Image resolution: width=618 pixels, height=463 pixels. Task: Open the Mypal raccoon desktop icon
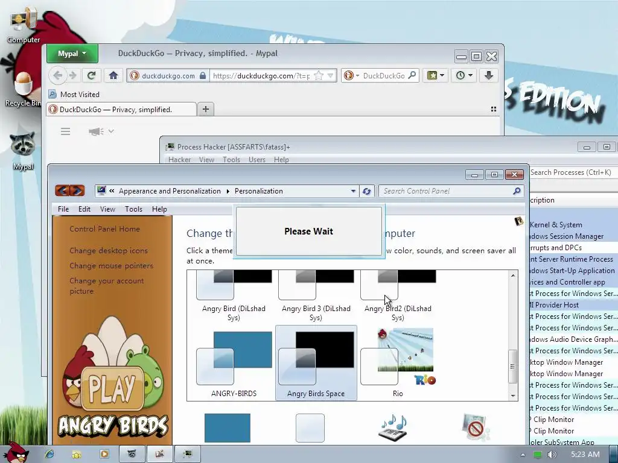click(x=23, y=151)
